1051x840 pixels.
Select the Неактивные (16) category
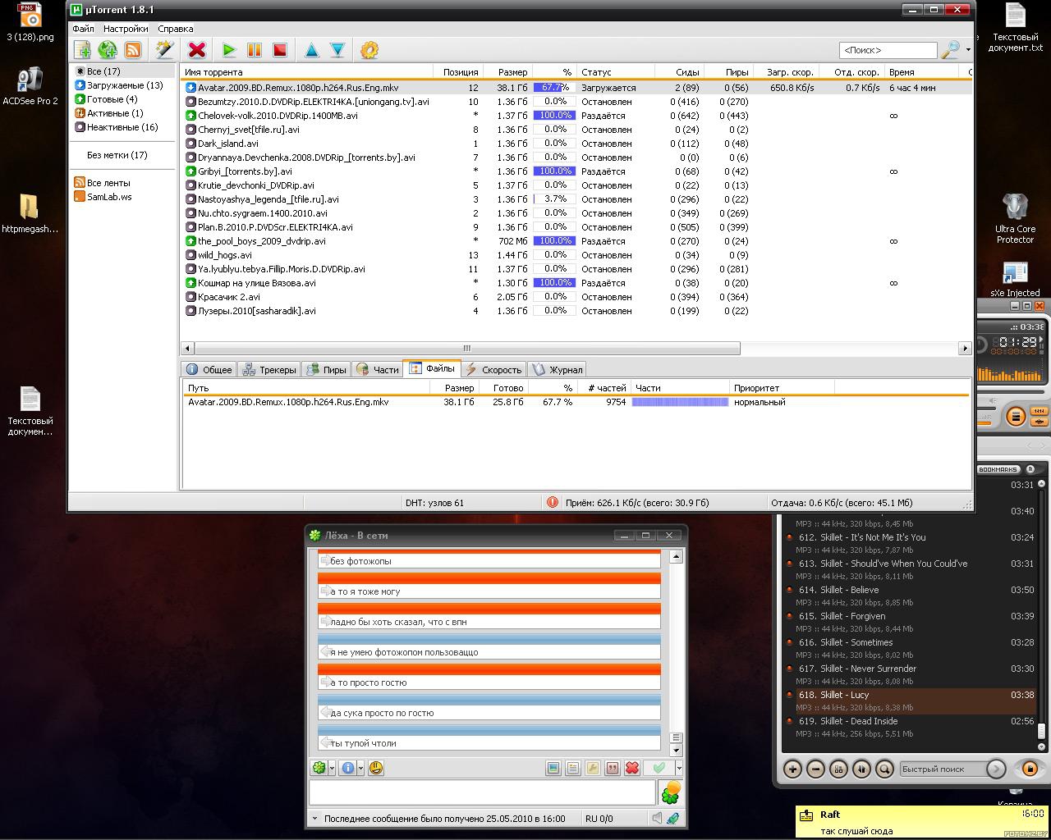pos(116,127)
